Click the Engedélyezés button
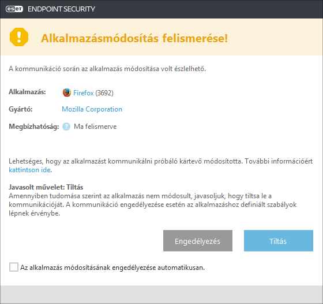This screenshot has width=323, height=304. (x=198, y=240)
